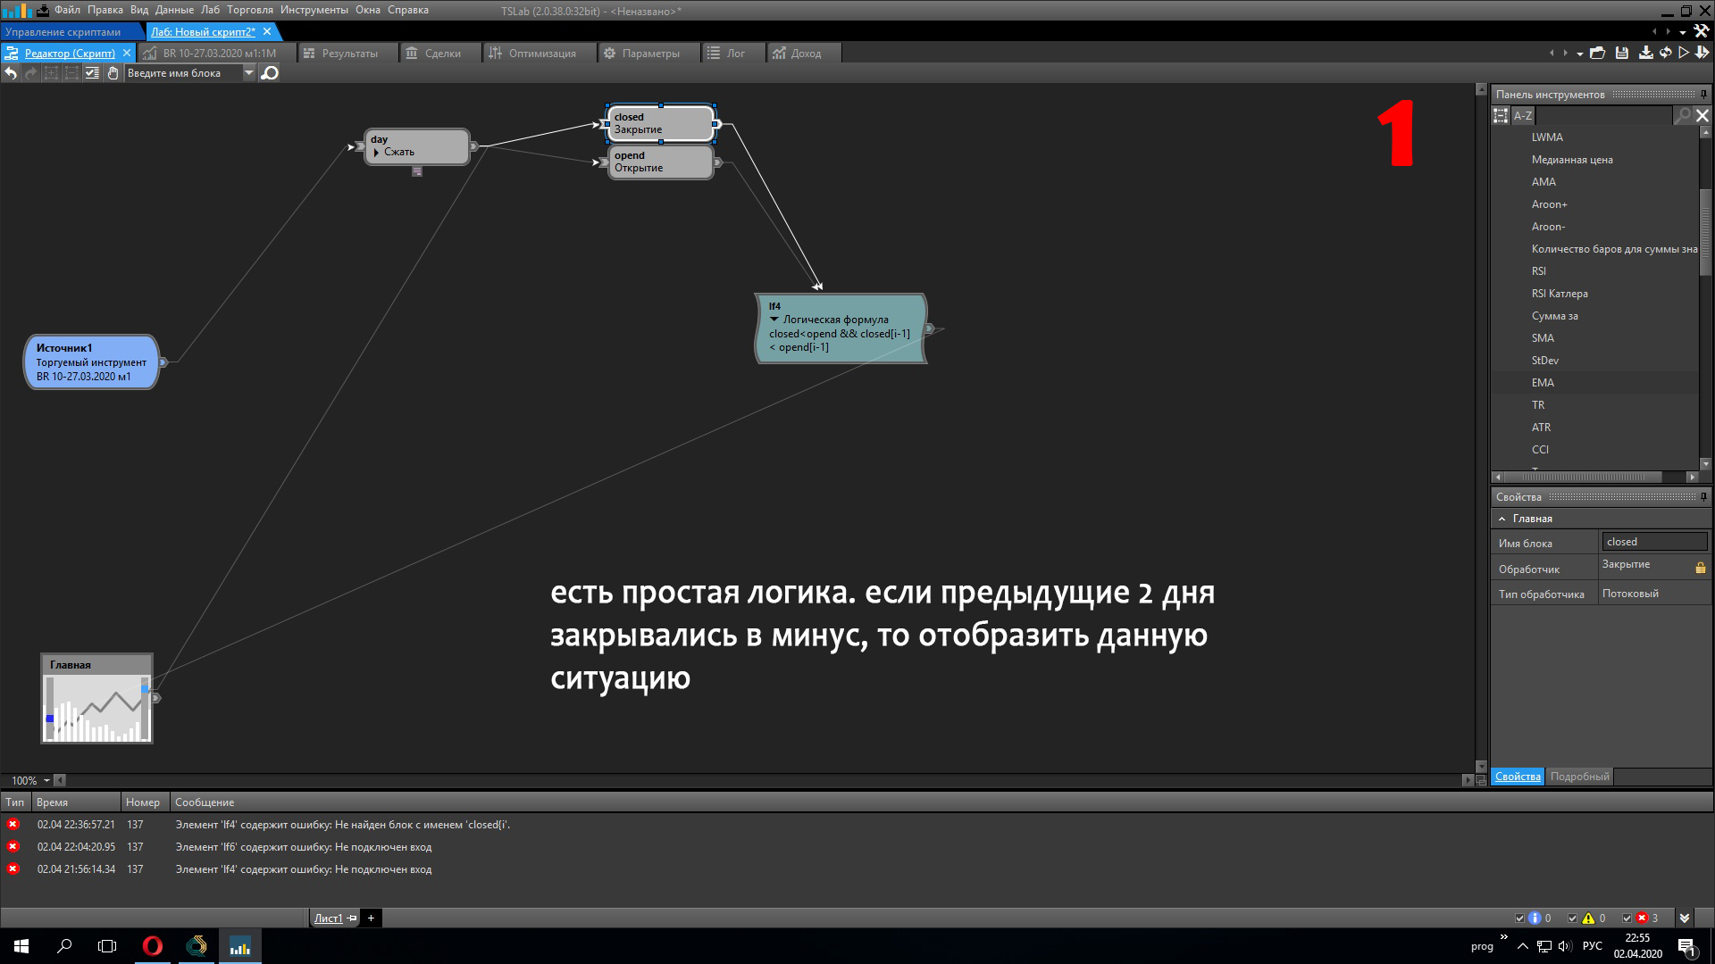Sort tools with the A-Z button
This screenshot has height=964, width=1715.
1523,116
